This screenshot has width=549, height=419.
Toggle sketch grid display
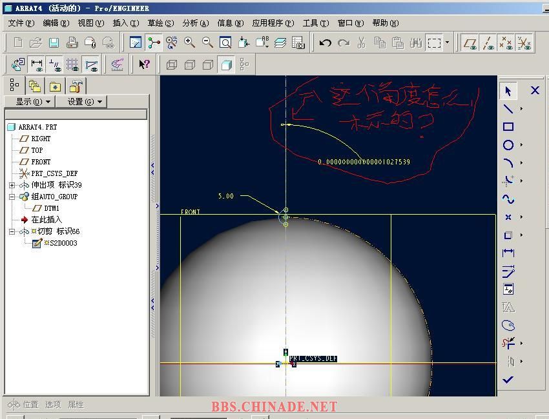73,64
